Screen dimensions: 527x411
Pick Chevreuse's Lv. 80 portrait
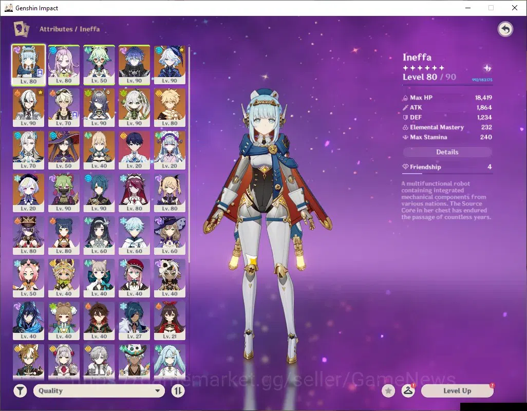(29, 236)
